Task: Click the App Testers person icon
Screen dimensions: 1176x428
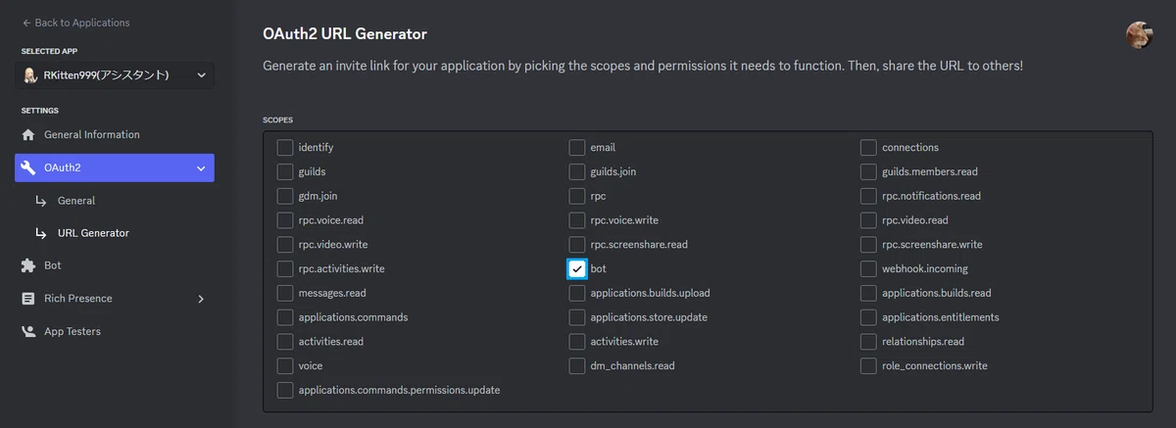Action: 28,332
